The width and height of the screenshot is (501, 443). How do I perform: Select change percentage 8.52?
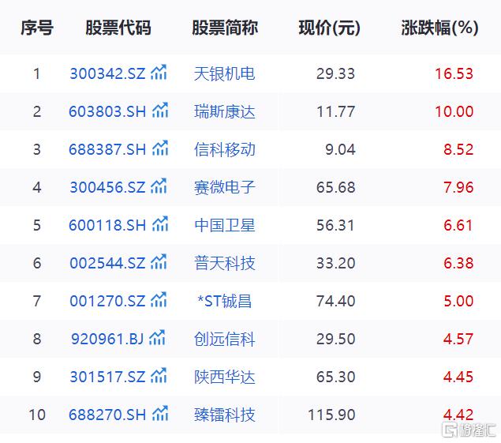[x=458, y=150]
